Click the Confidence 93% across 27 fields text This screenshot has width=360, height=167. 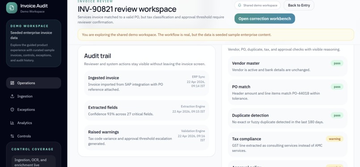pos(121,114)
